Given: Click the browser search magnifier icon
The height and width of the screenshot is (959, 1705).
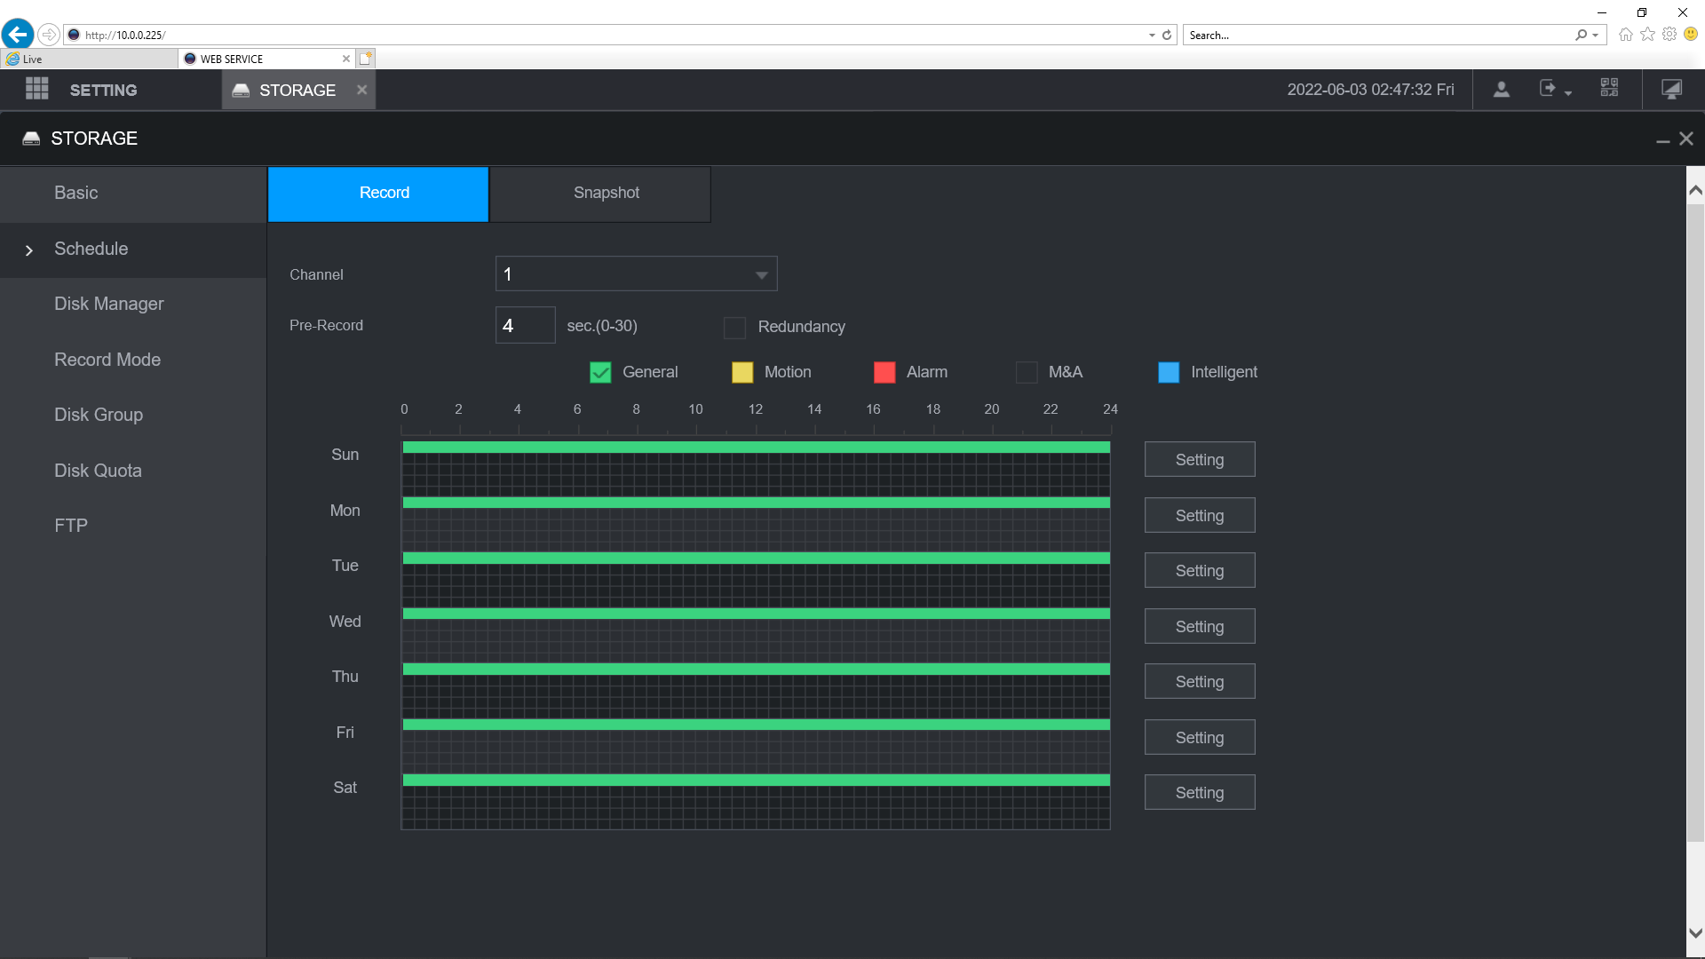Looking at the screenshot, I should tap(1581, 35).
